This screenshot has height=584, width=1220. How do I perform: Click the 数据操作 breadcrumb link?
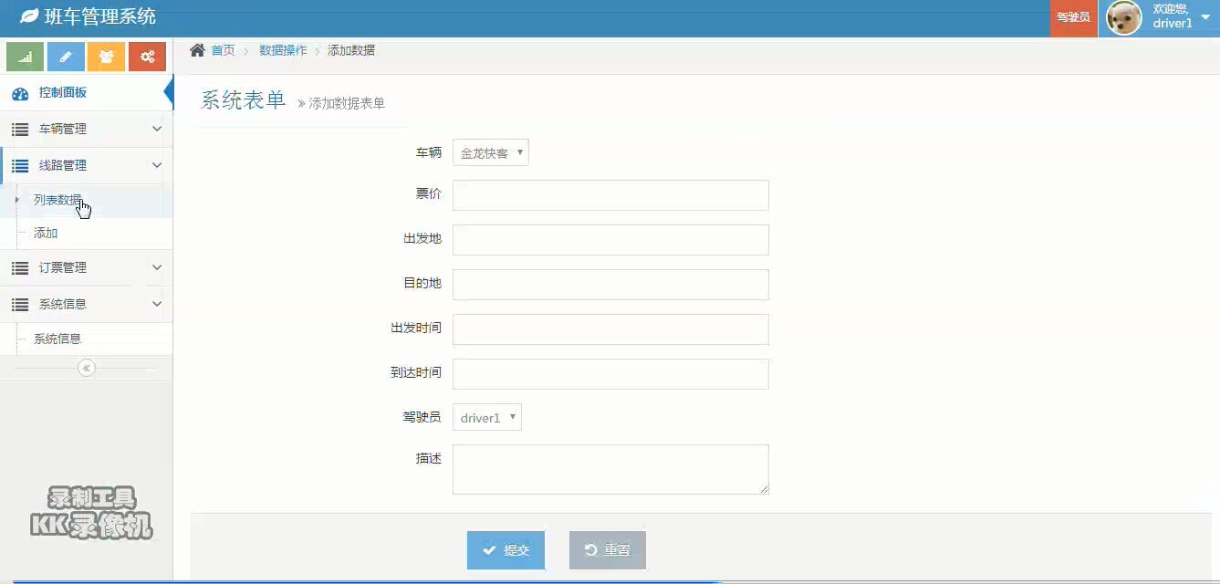[283, 50]
